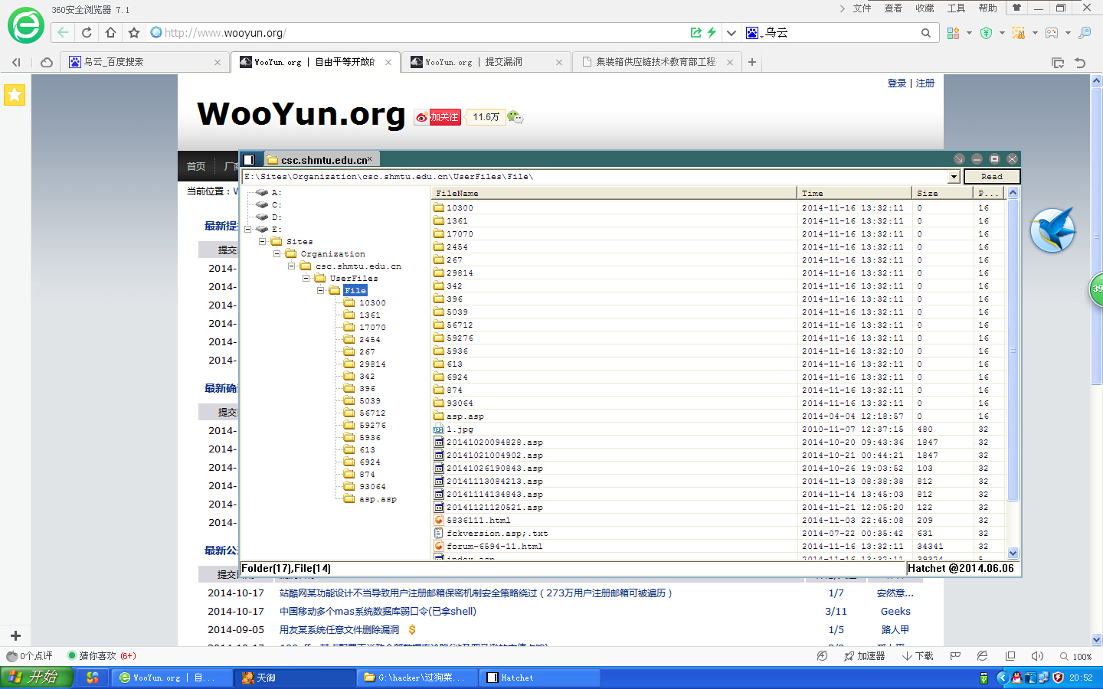Click the WeChat icon next to 11.6万
Image resolution: width=1103 pixels, height=689 pixels.
point(515,117)
